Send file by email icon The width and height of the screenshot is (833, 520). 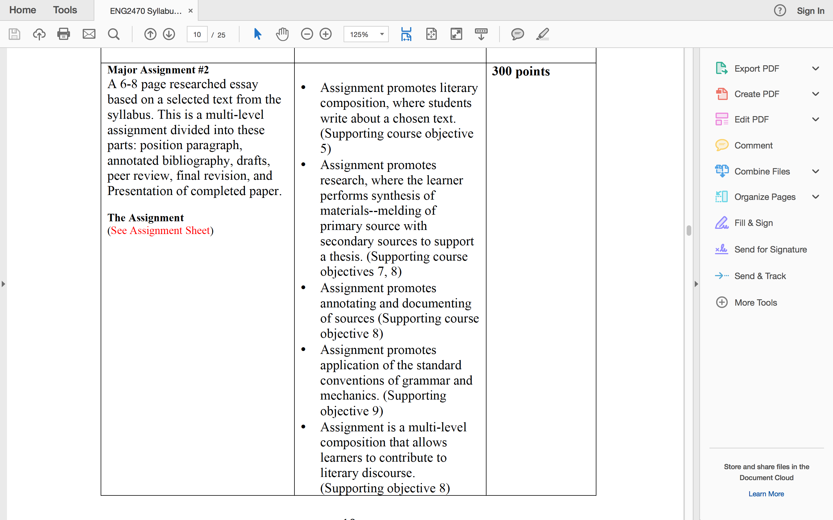click(89, 34)
